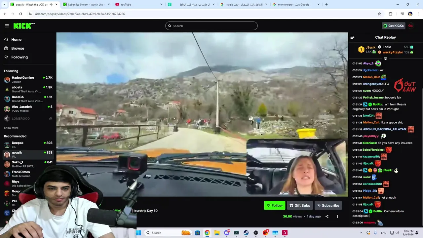Image resolution: width=423 pixels, height=238 pixels.
Task: Click the taskbar Search box
Action: [169, 233]
